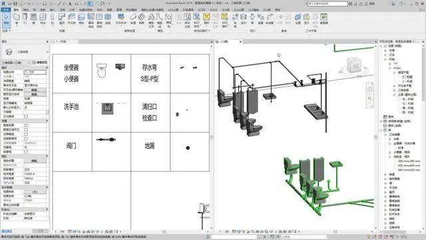Select the Floor tool

(81, 19)
